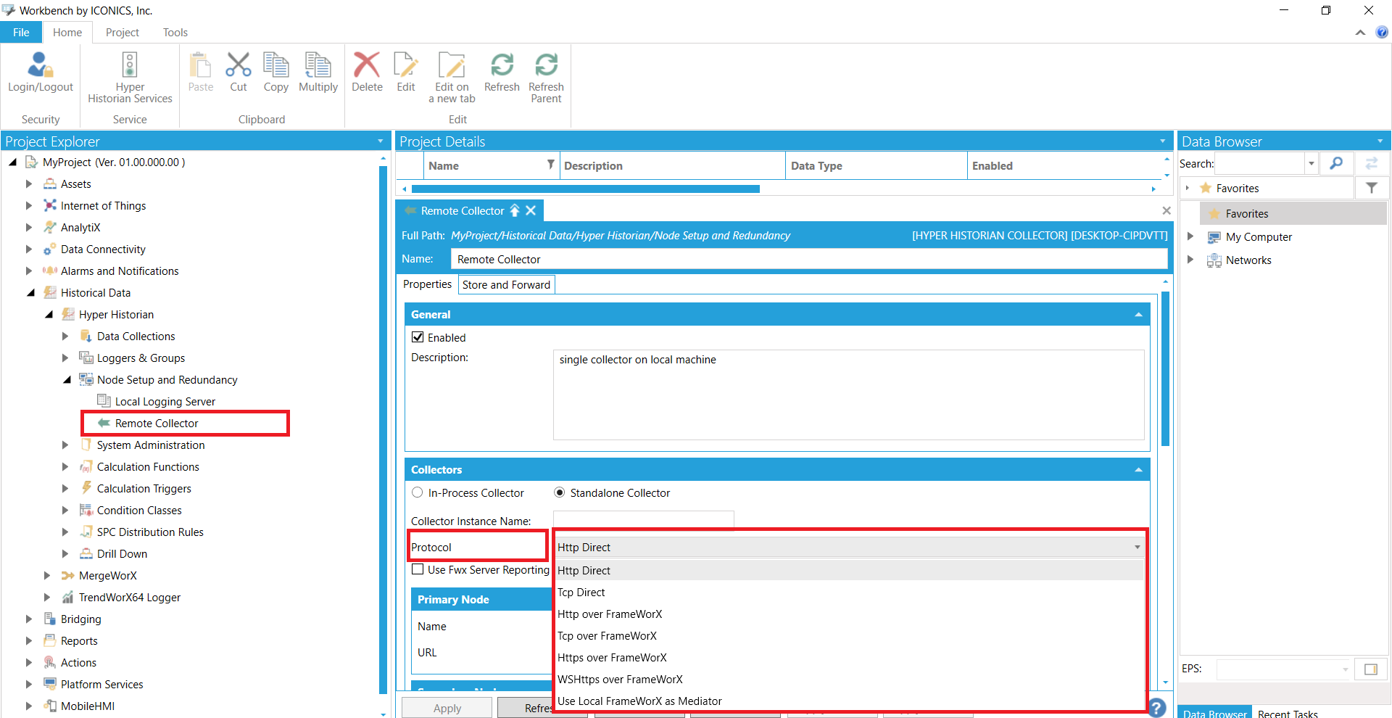Click the Paste ribbon icon

[x=200, y=65]
